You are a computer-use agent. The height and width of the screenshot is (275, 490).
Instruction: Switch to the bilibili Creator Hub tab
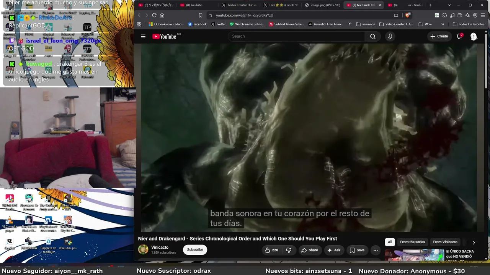tap(239, 5)
